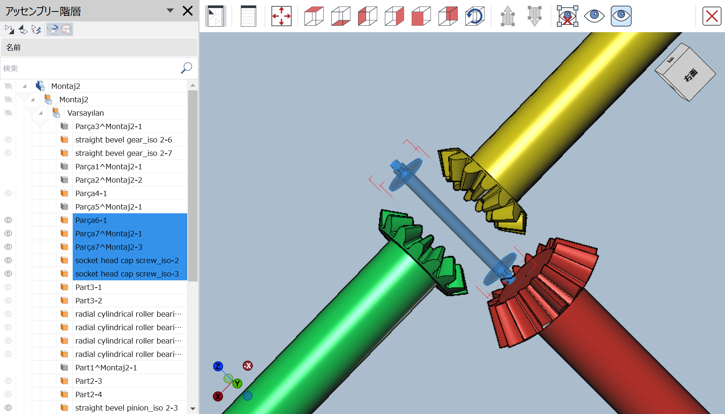Click the collapse-all tree icon
The height and width of the screenshot is (414, 725).
click(23, 29)
